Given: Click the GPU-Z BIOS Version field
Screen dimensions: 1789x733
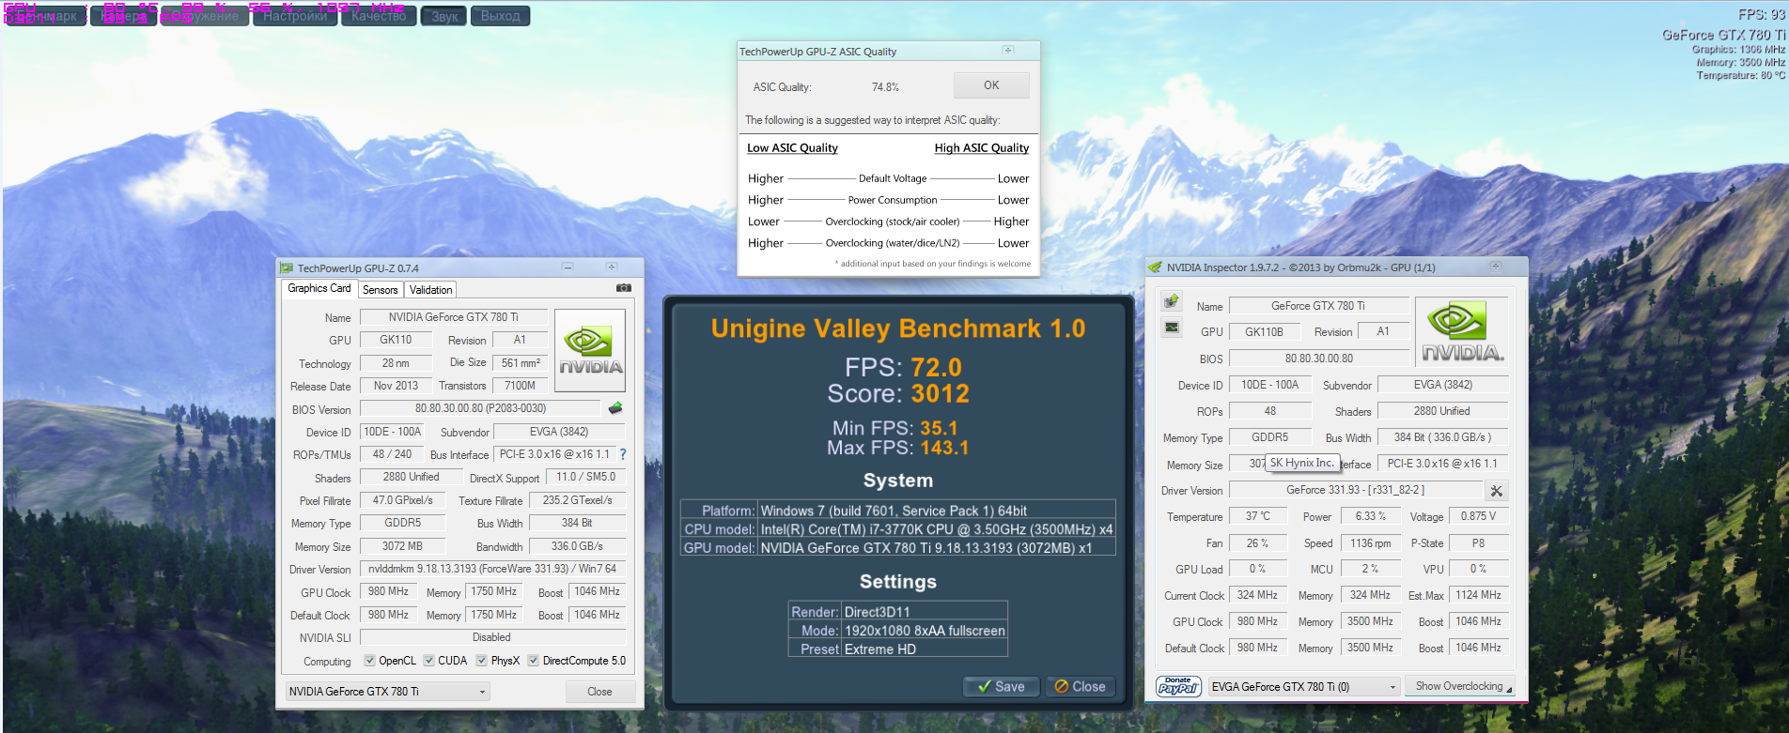Looking at the screenshot, I should click(x=480, y=408).
